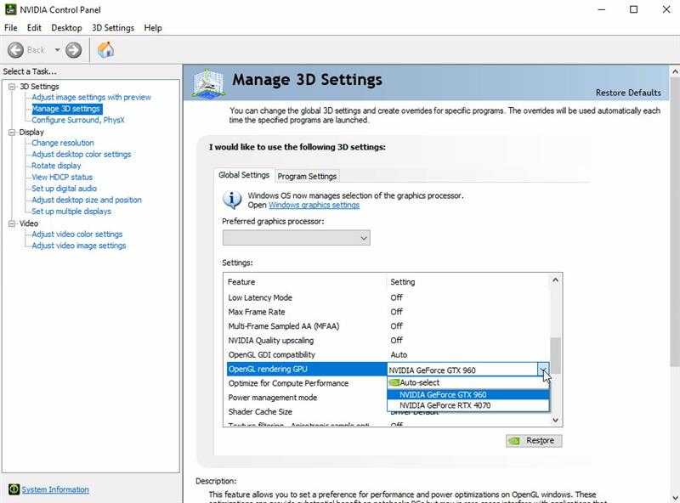Click the settings list scroll up arrow
This screenshot has height=503, width=680.
pyautogui.click(x=556, y=280)
